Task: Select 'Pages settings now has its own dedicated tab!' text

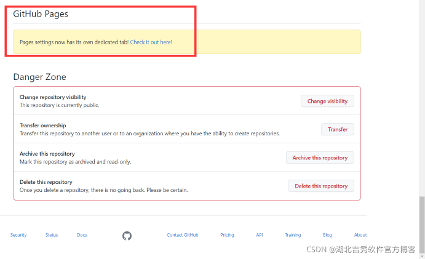Action: [74, 42]
